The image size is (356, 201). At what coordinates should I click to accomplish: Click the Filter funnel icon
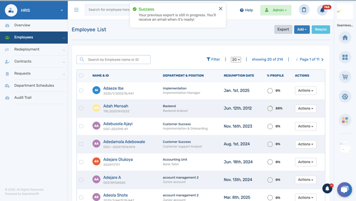[208, 59]
